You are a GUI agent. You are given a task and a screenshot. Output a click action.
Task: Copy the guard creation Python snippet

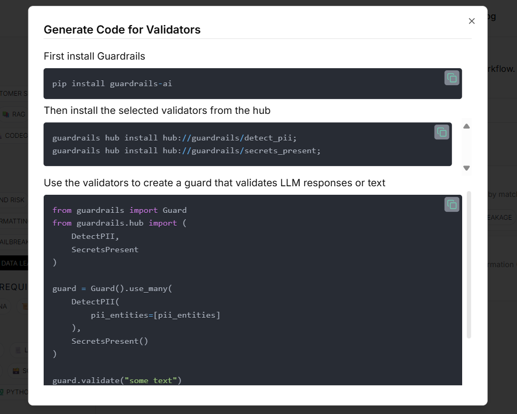(x=452, y=204)
